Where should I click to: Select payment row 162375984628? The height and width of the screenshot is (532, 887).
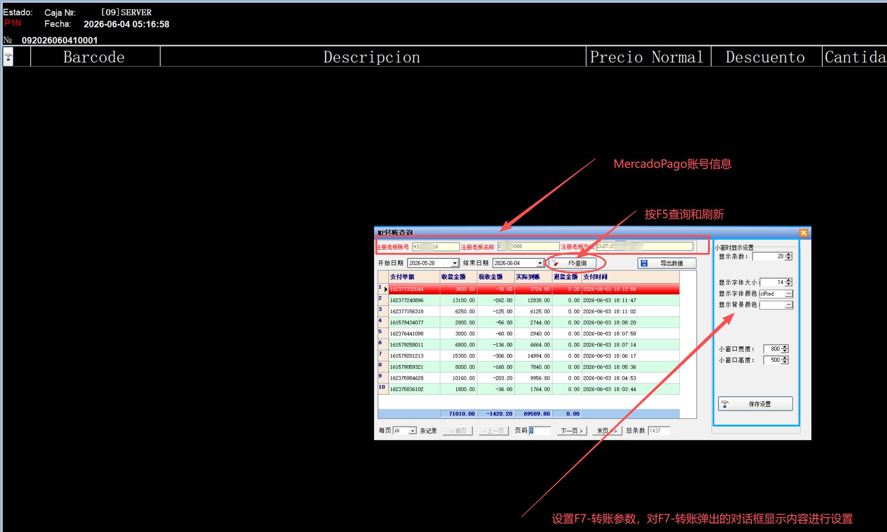[x=534, y=378]
